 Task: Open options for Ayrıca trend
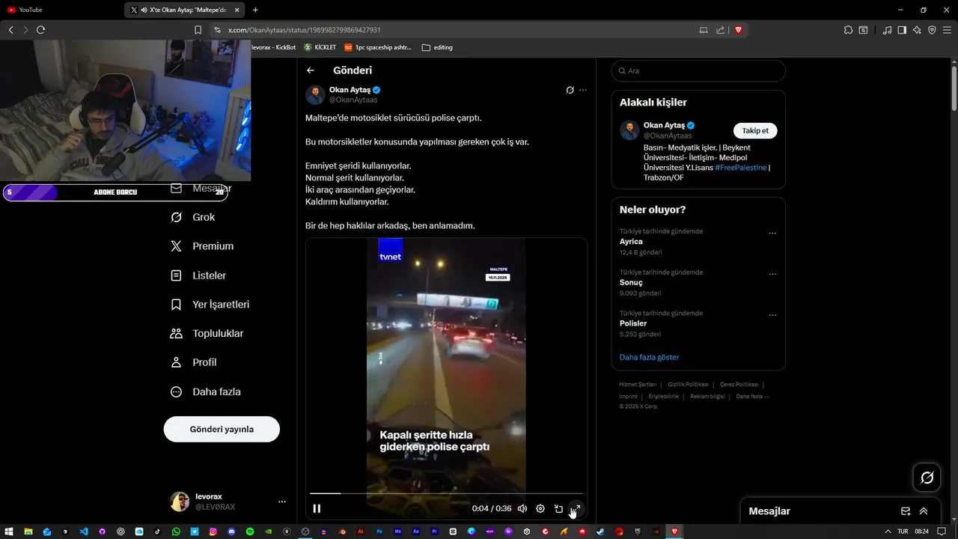click(772, 233)
